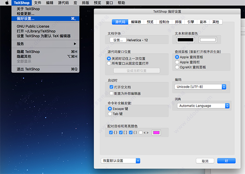The image size is (245, 174).
Task: Open the 文件 menu
Action: click(38, 3)
